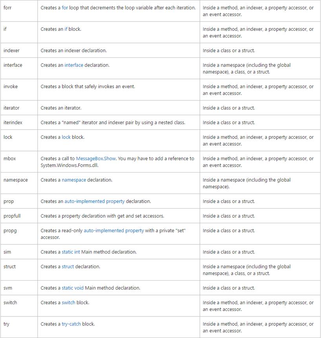This screenshot has width=321, height=338.
Task: Select the 'mbox' shortcut cell
Action: [19, 162]
